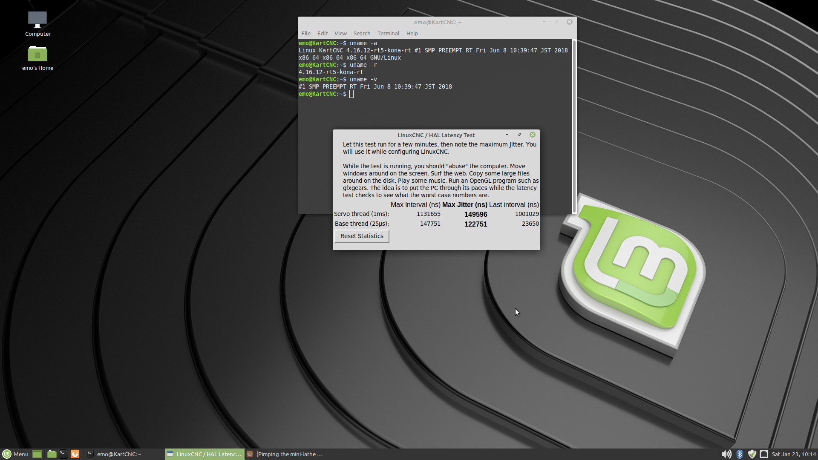Minimize the HAL Latency Test window
The image size is (818, 460).
click(507, 135)
